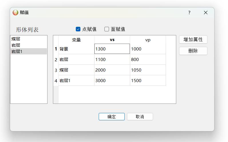Close the 赋值 dialog window

click(x=205, y=13)
